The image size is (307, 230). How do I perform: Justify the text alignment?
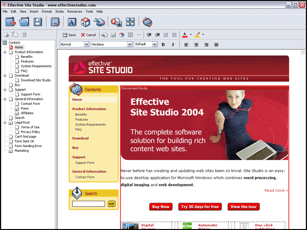click(216, 45)
